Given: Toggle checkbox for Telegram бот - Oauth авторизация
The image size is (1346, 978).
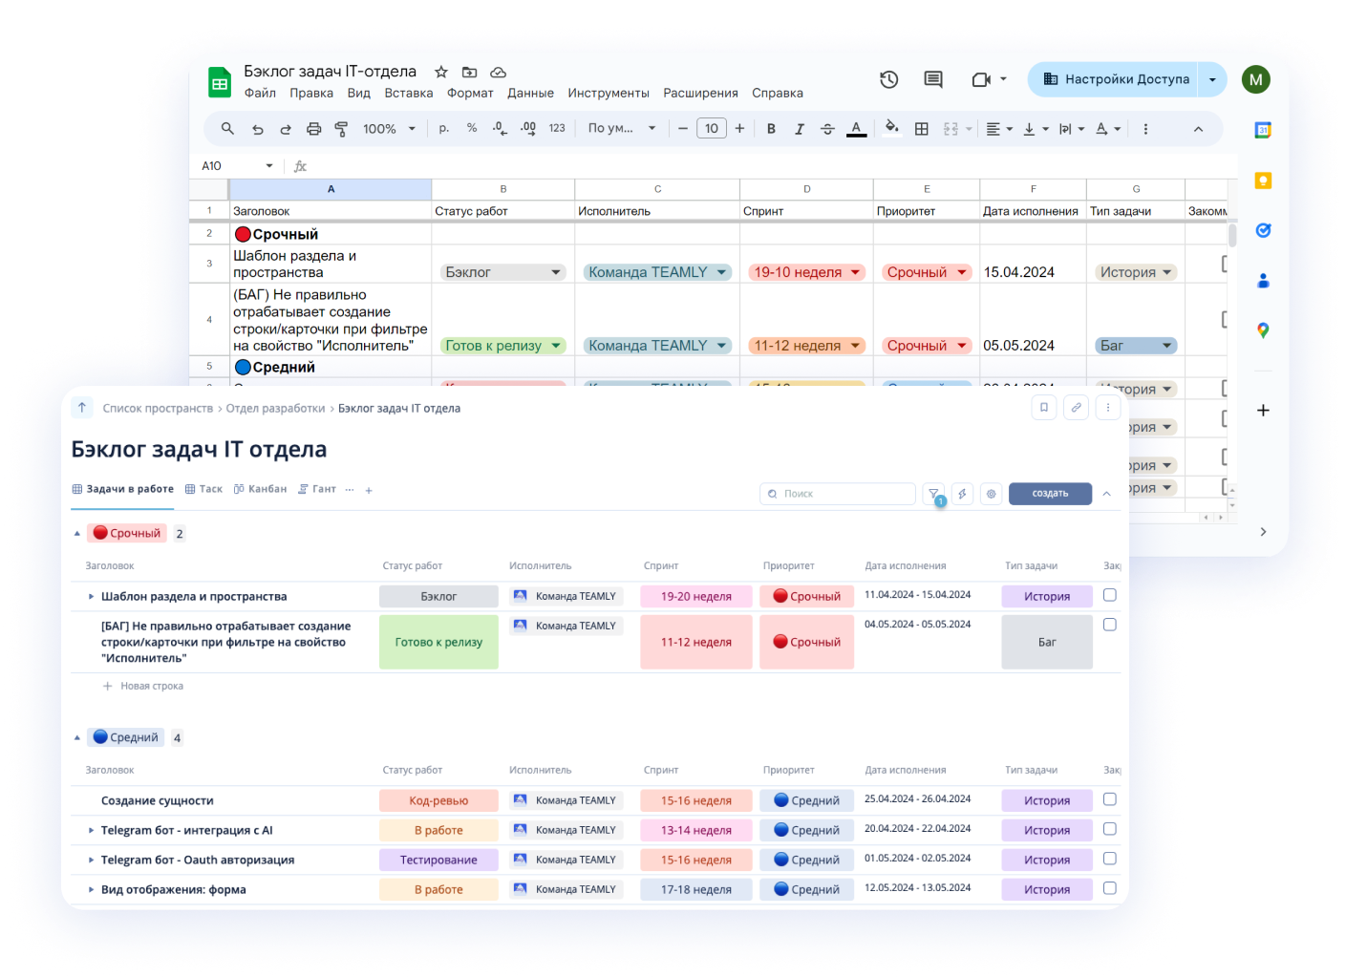Looking at the screenshot, I should coord(1109,859).
